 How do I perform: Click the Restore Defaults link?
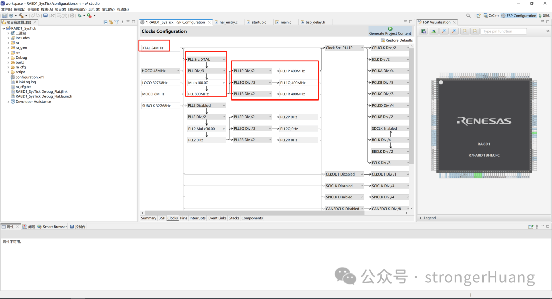click(397, 40)
